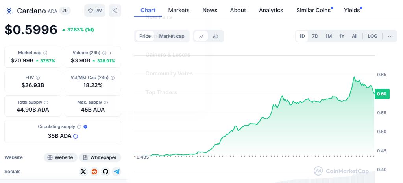The width and height of the screenshot is (403, 183).
Task: Click the #9 rank badge
Action: 65,11
